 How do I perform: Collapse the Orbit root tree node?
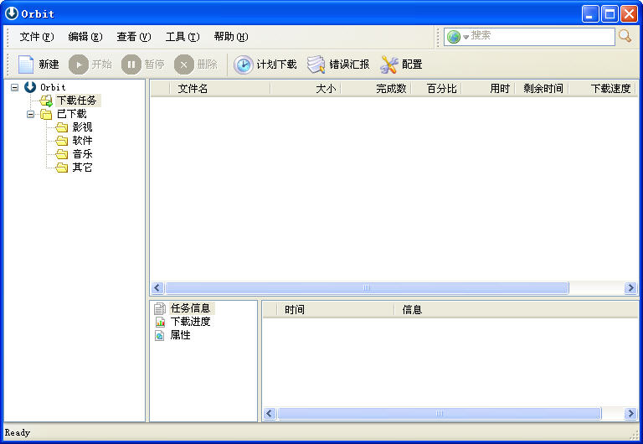point(14,87)
